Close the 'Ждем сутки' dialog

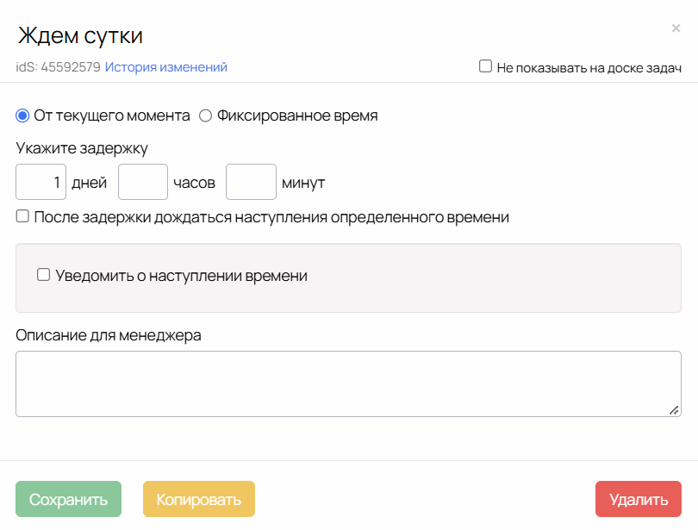pos(676,28)
